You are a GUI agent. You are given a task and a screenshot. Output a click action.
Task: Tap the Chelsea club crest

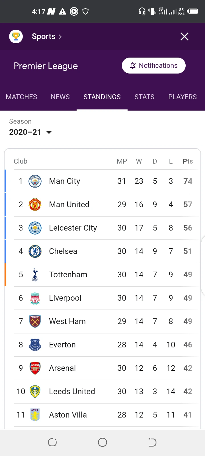click(x=35, y=251)
